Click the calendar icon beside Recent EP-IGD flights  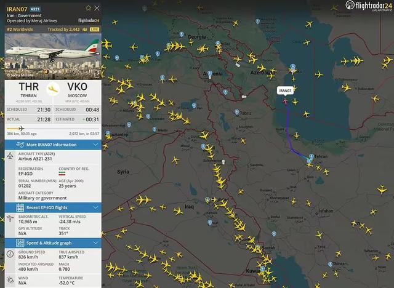pos(20,207)
